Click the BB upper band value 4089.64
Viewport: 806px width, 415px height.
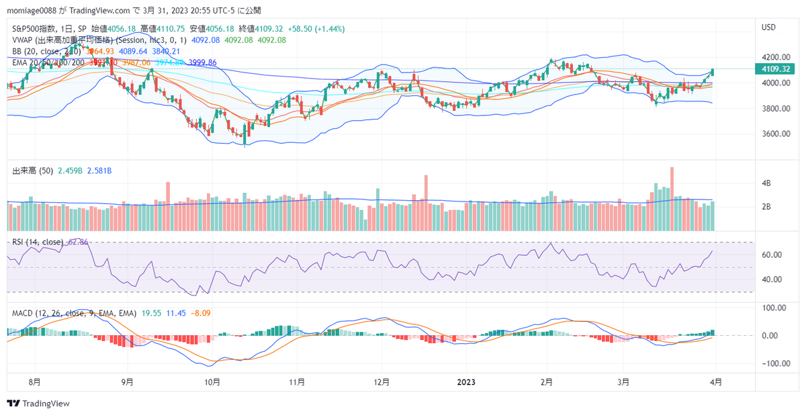pos(132,51)
